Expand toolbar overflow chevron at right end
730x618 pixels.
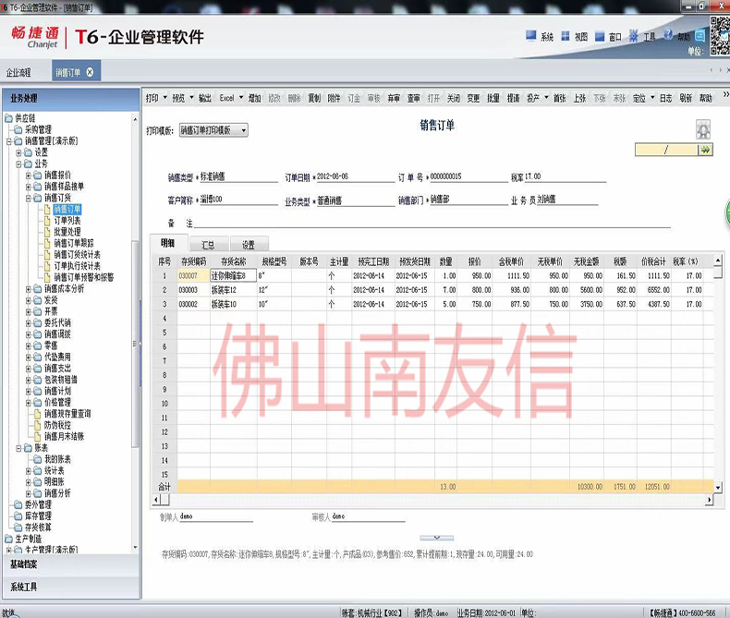(725, 94)
